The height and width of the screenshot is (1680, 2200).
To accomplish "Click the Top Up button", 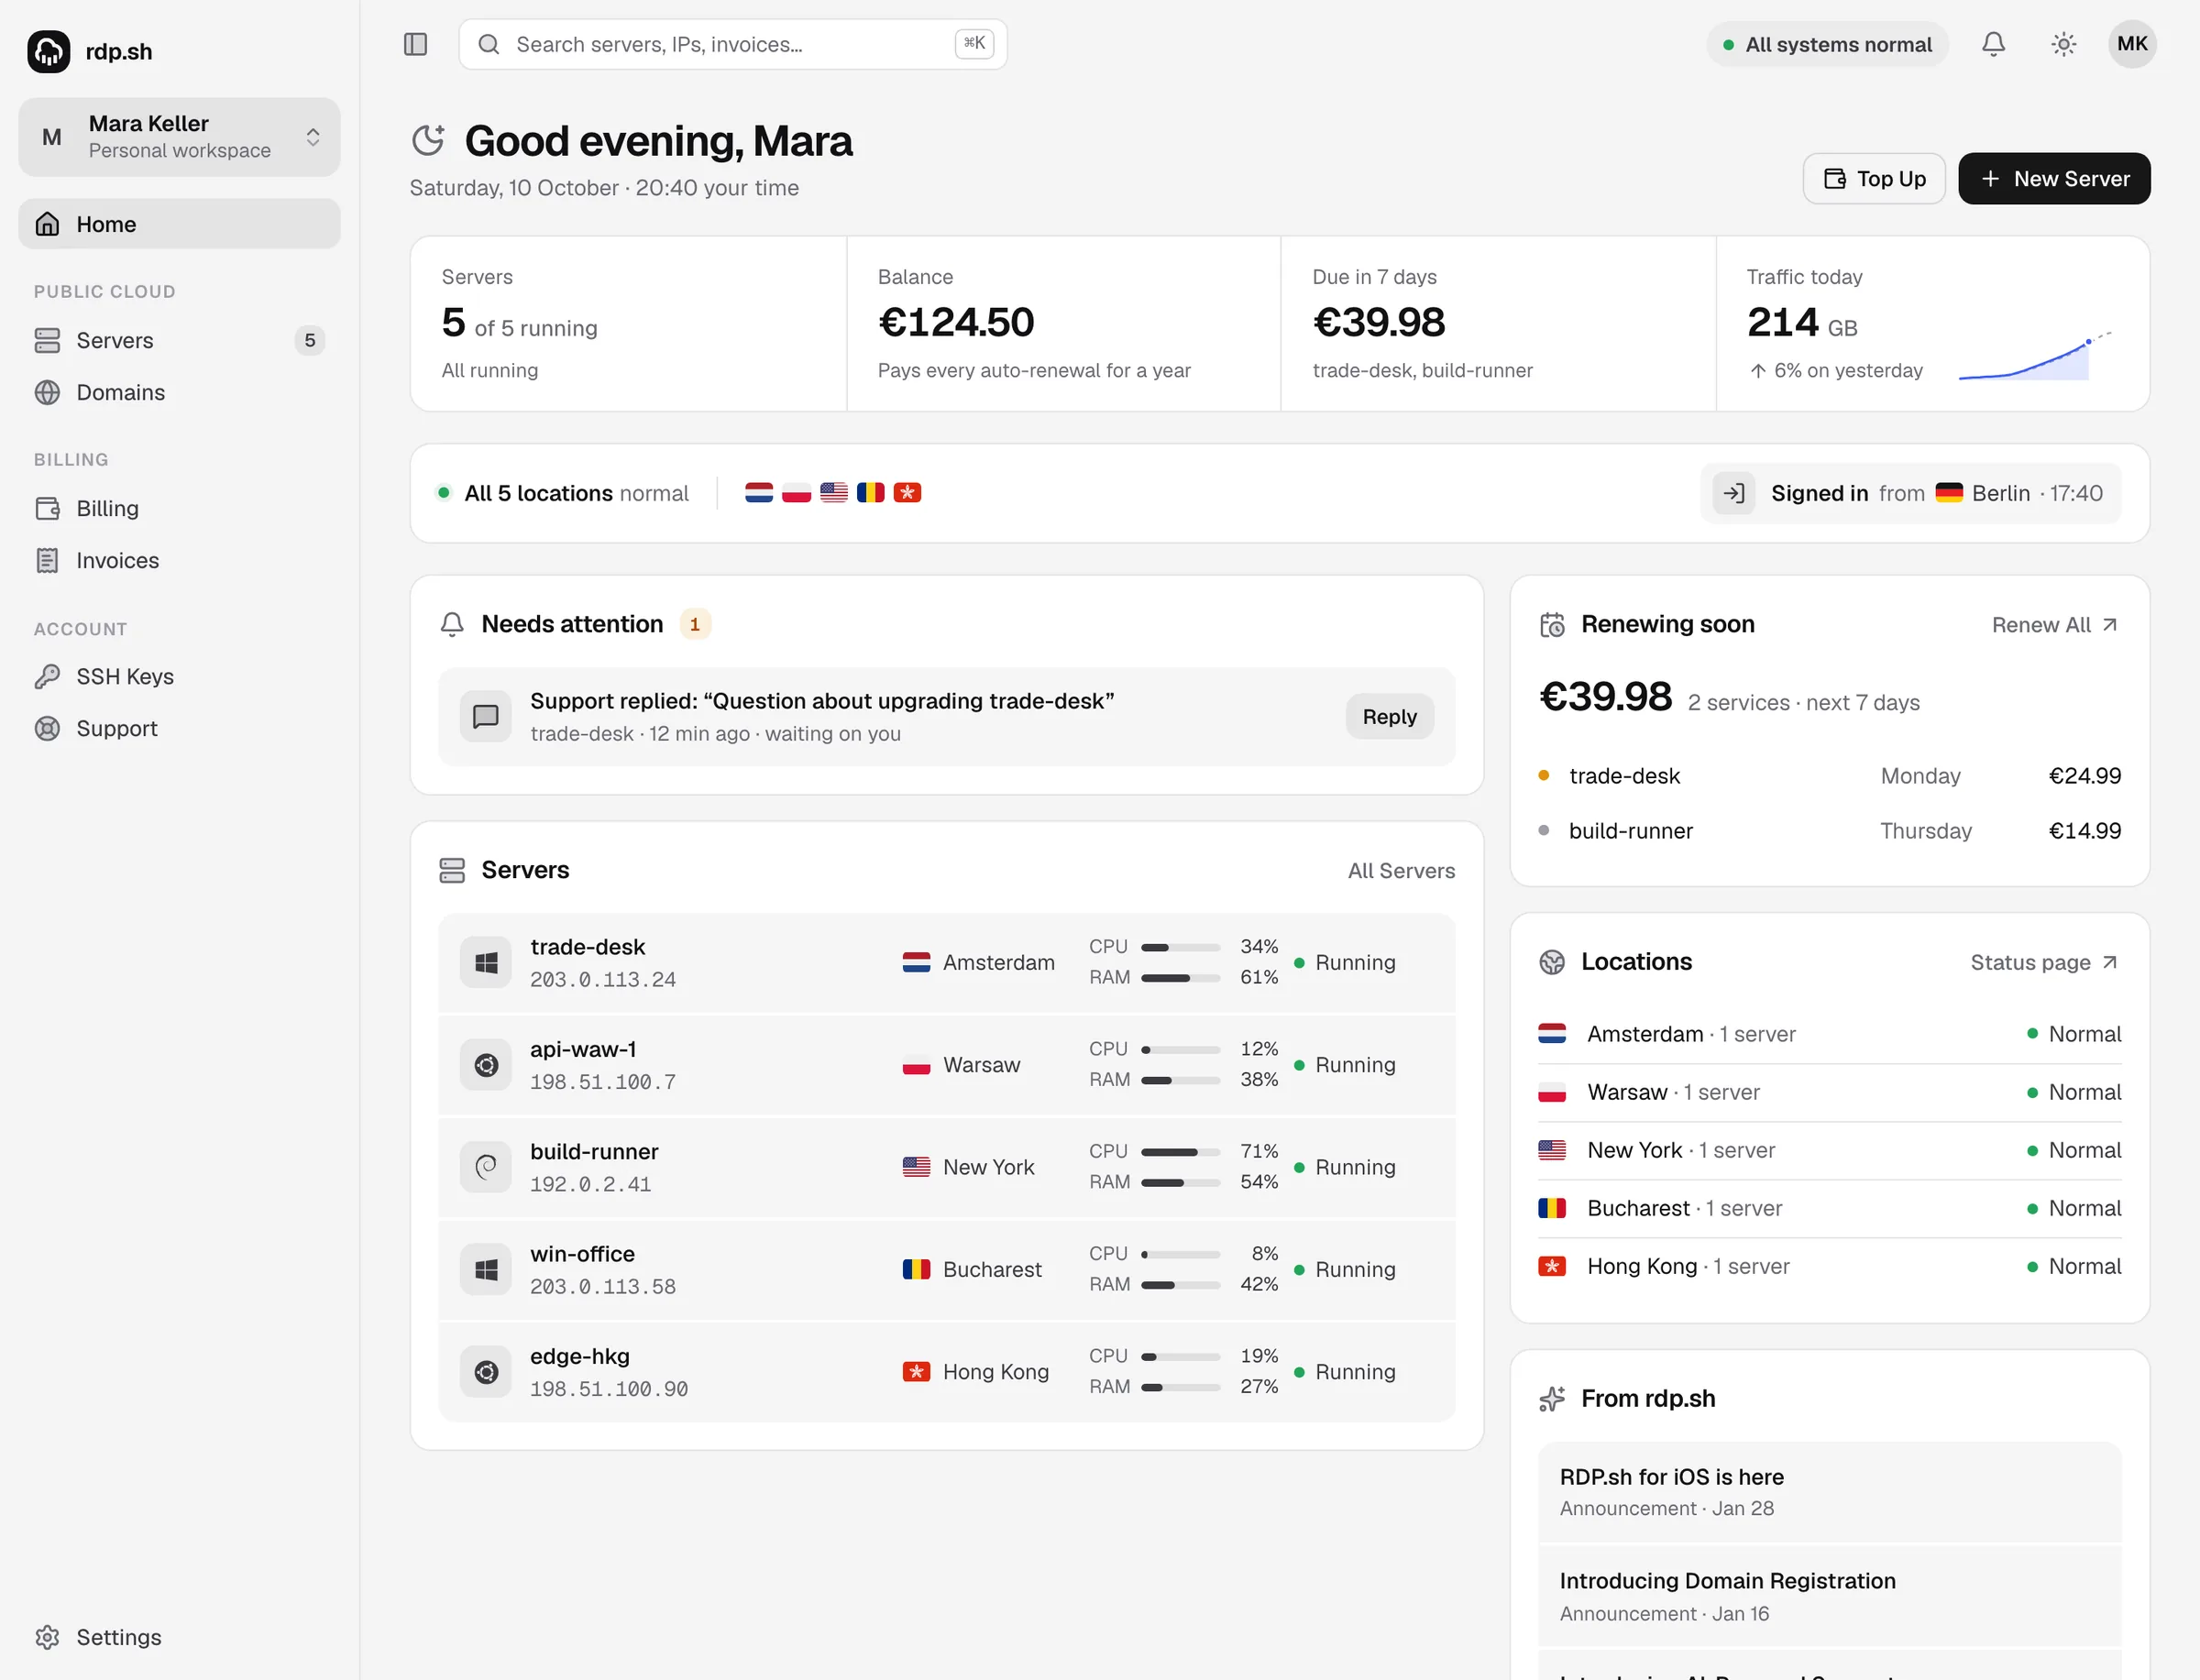I will [x=1873, y=179].
